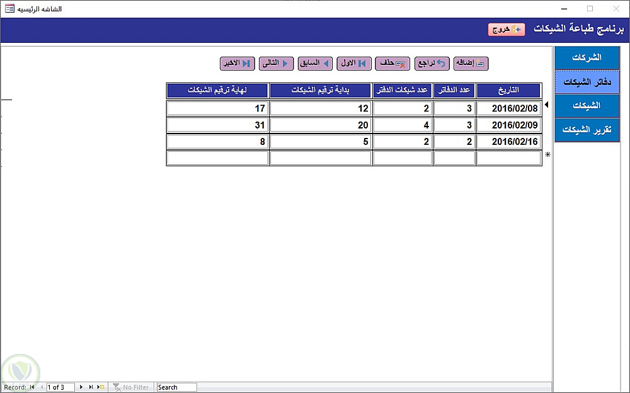The width and height of the screenshot is (630, 393).
Task: Click the خروج exit button
Action: pyautogui.click(x=507, y=30)
